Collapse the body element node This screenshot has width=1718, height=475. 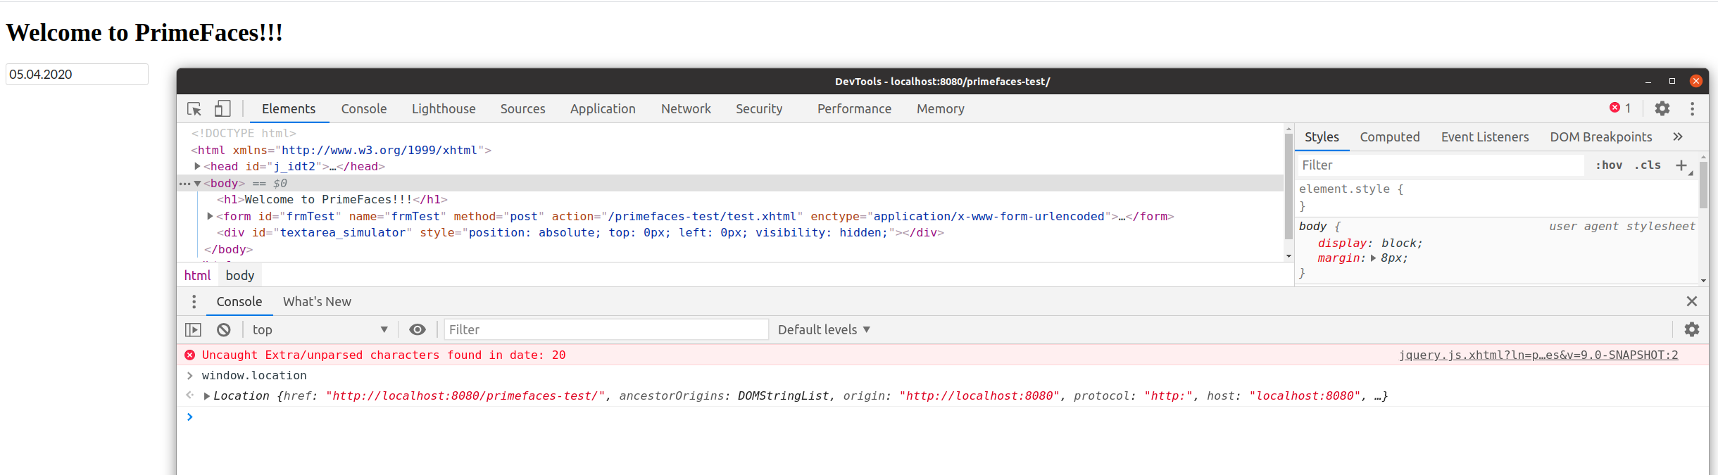click(198, 183)
